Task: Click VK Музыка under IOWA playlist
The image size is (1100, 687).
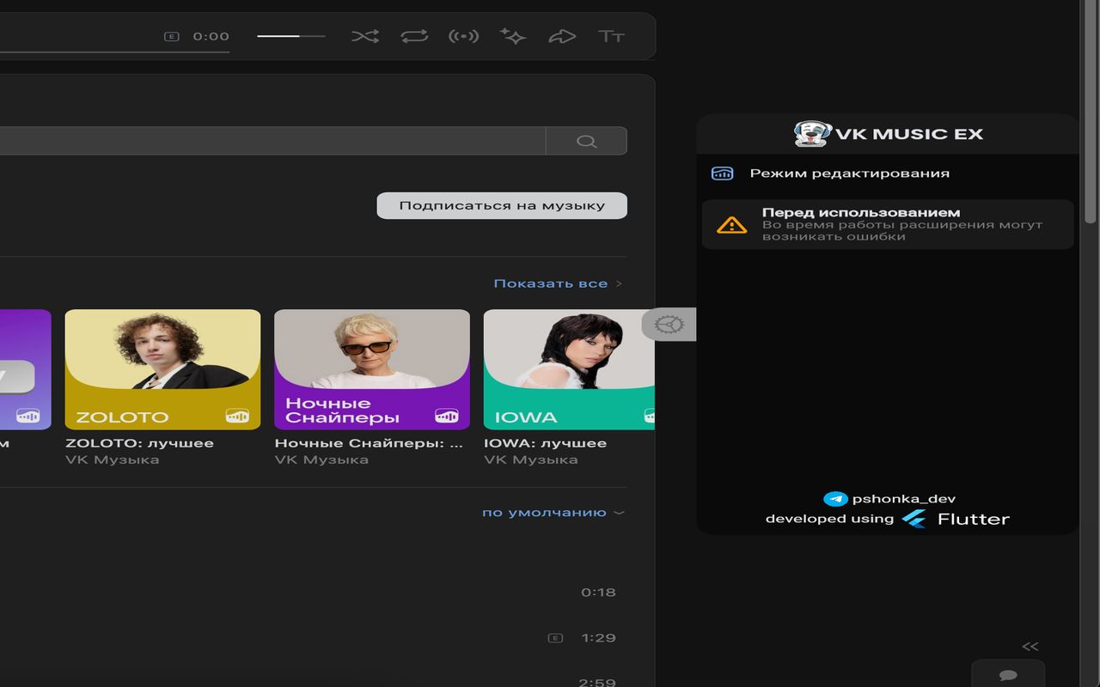Action: click(x=530, y=459)
